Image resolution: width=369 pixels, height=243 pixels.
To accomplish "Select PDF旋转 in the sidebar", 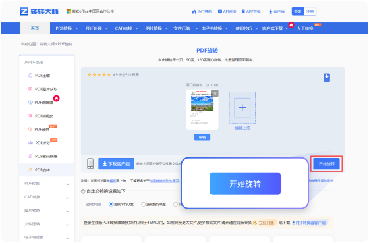I will click(47, 170).
